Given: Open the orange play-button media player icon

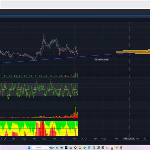Looking at the screenshot, I should click(x=75, y=147).
